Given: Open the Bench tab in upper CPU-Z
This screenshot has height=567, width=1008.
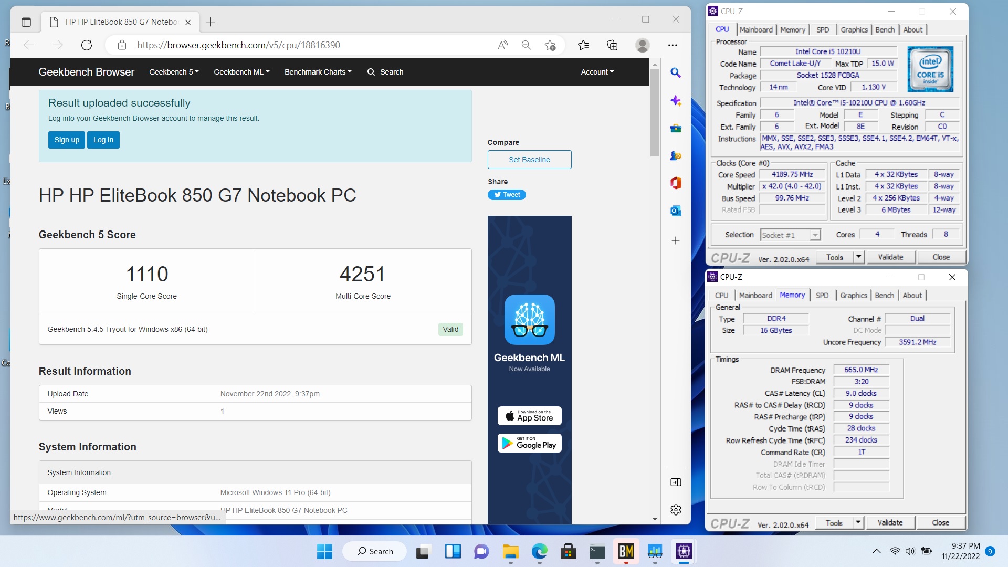Looking at the screenshot, I should (x=885, y=30).
